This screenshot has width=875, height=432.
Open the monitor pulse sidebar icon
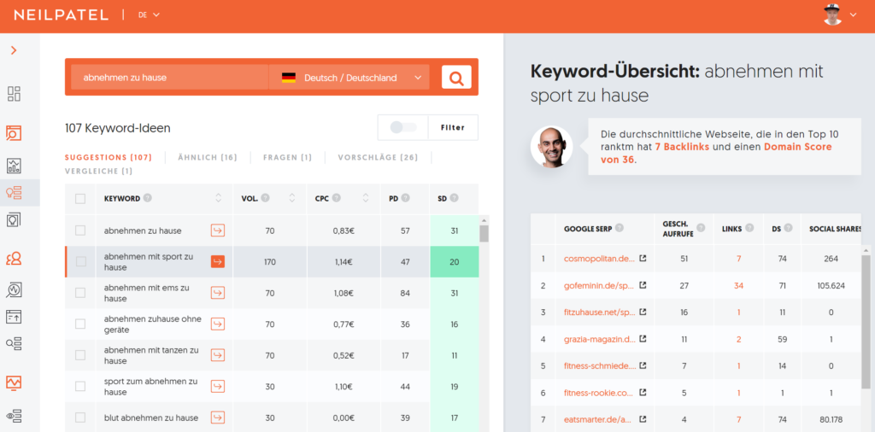14,383
